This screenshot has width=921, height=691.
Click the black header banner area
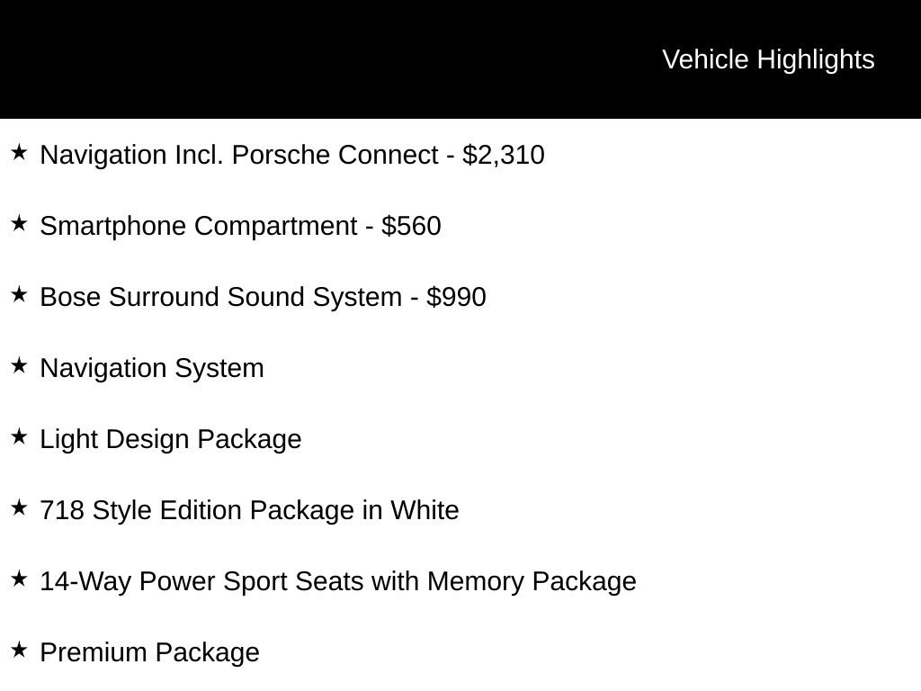[x=460, y=59]
